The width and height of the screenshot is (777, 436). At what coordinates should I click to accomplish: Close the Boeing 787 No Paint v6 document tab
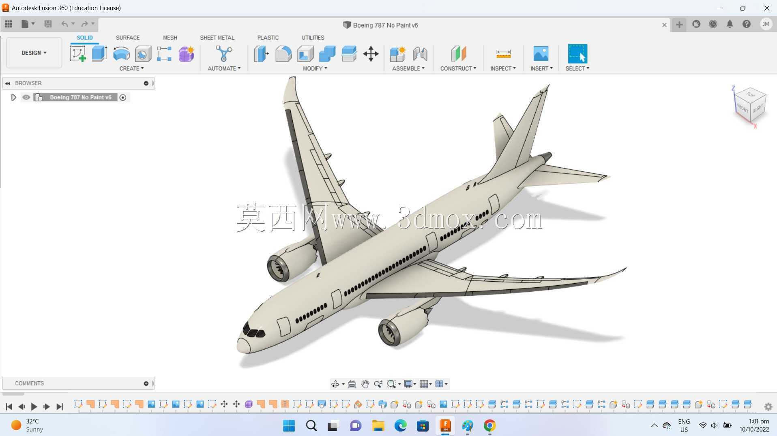[x=664, y=25]
